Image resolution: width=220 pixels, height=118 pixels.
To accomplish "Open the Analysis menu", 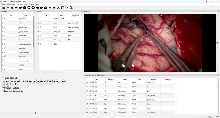I will (31, 4).
